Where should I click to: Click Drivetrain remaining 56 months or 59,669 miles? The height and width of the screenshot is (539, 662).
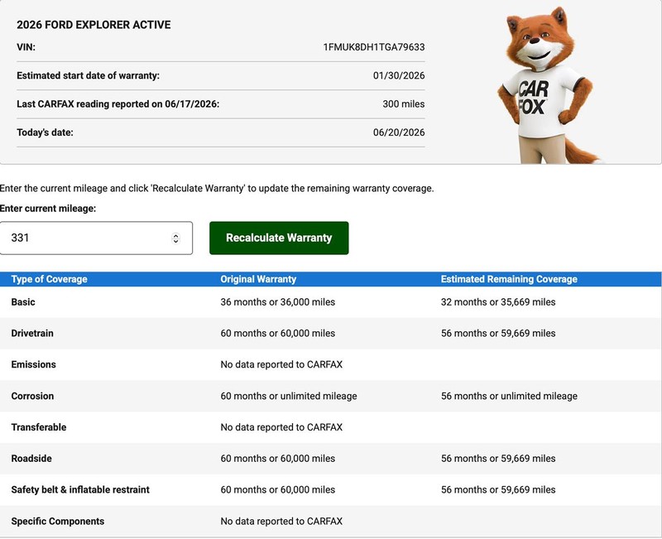[498, 334]
